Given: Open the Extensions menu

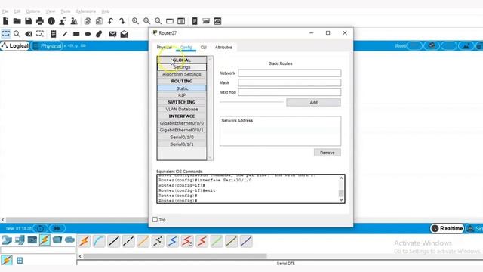Looking at the screenshot, I should pos(86,11).
